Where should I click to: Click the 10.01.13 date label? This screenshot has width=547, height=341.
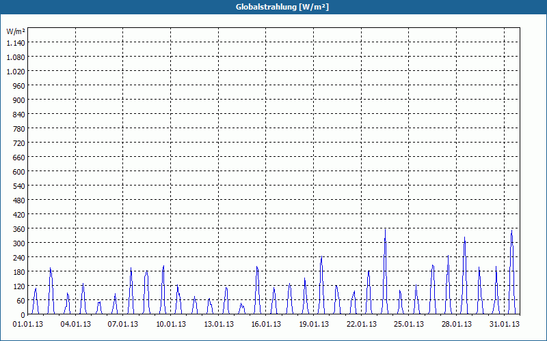pos(170,325)
